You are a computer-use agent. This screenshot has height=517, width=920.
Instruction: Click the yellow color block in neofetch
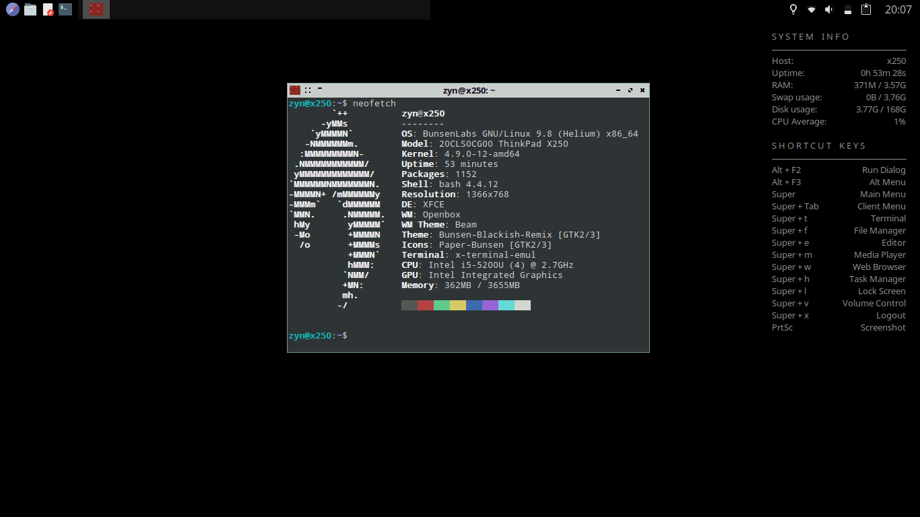(458, 306)
